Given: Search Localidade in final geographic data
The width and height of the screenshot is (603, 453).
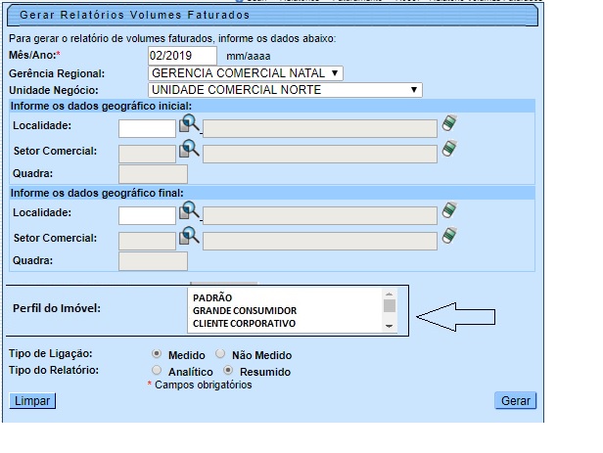Looking at the screenshot, I should pyautogui.click(x=189, y=210).
